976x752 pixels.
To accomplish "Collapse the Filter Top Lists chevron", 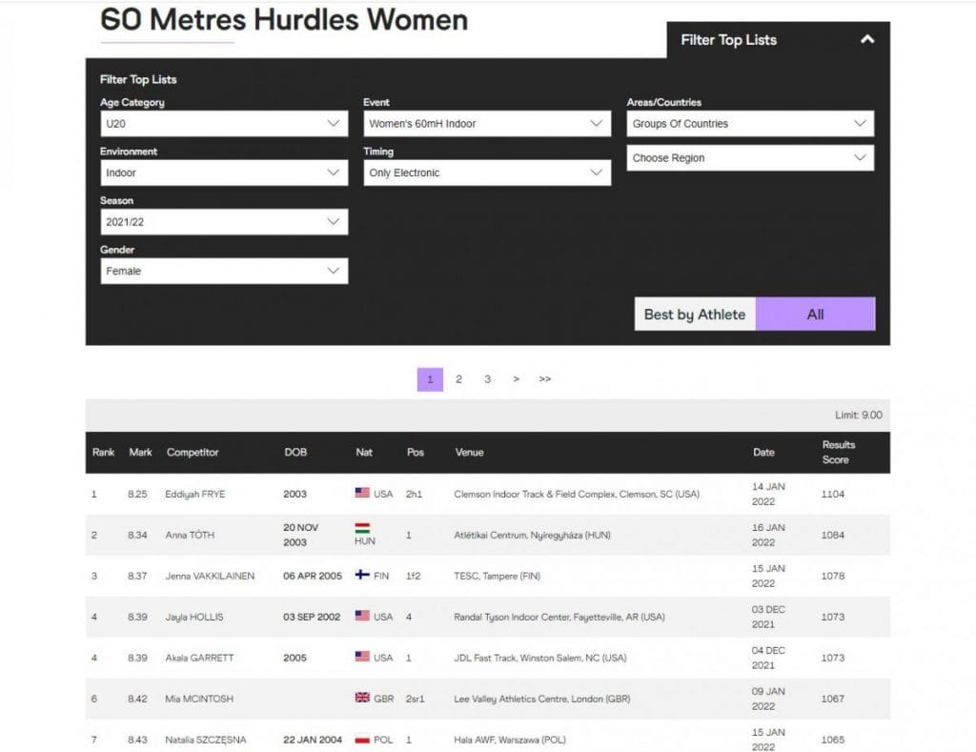I will [866, 40].
